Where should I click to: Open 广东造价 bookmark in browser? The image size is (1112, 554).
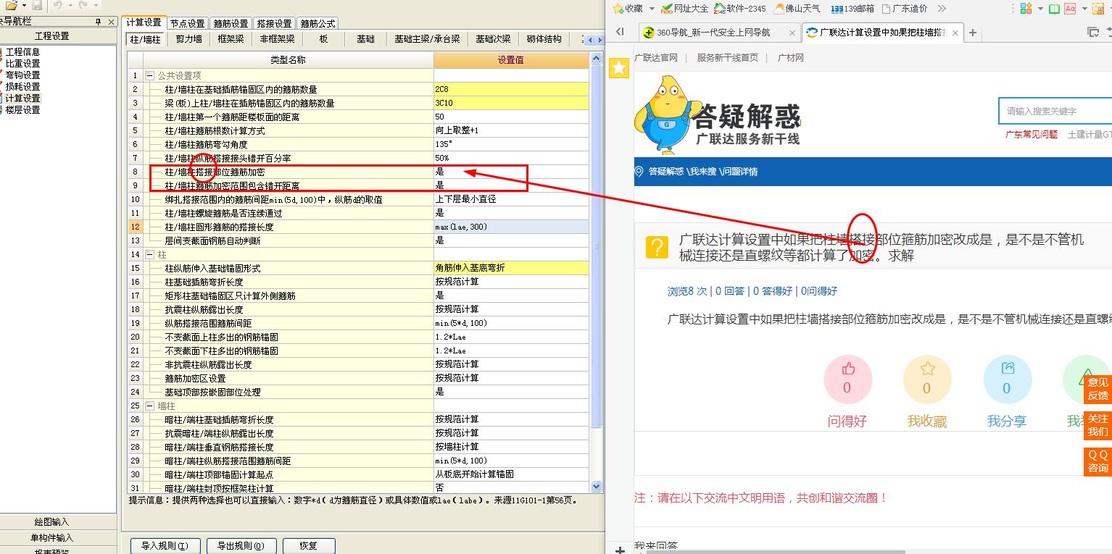pyautogui.click(x=903, y=9)
